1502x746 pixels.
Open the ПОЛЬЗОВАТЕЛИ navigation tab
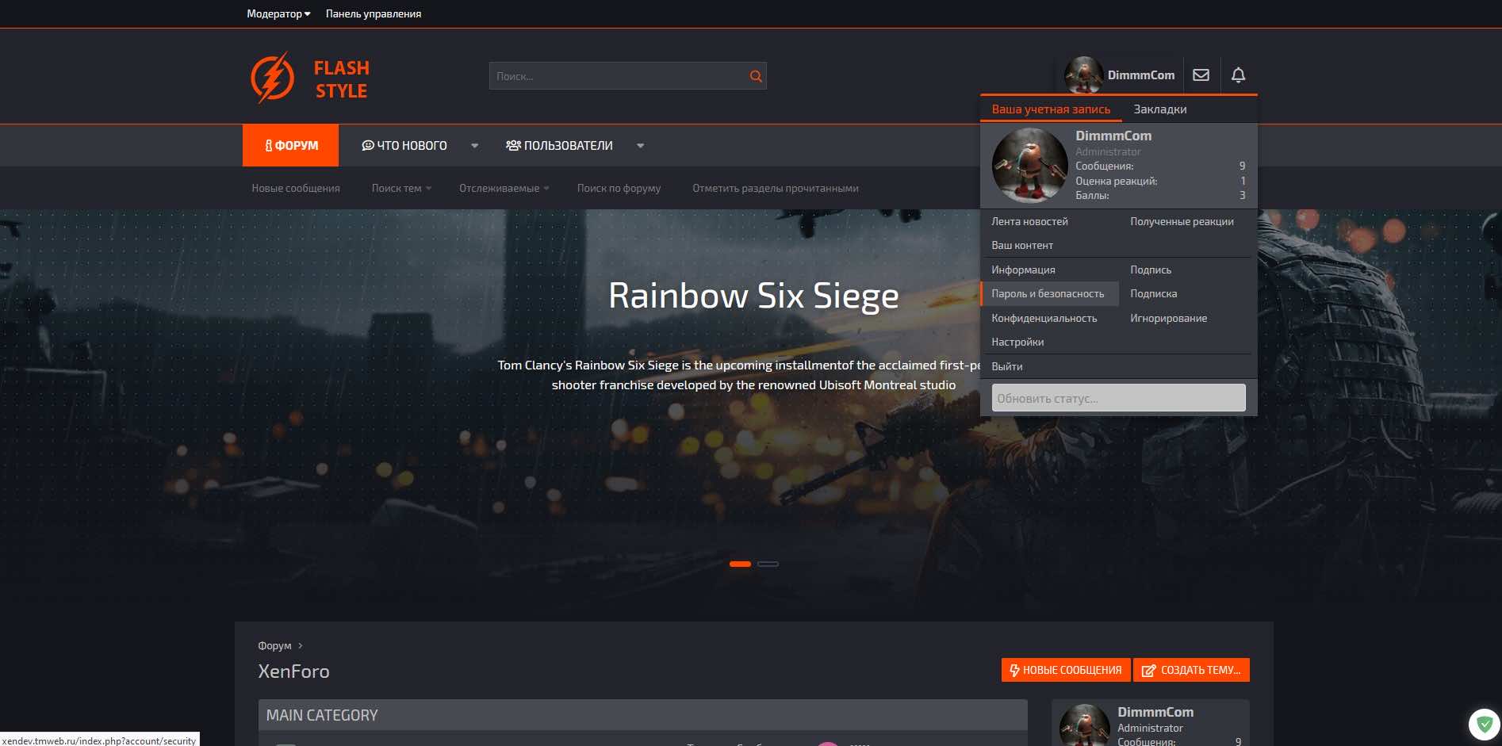pos(559,145)
